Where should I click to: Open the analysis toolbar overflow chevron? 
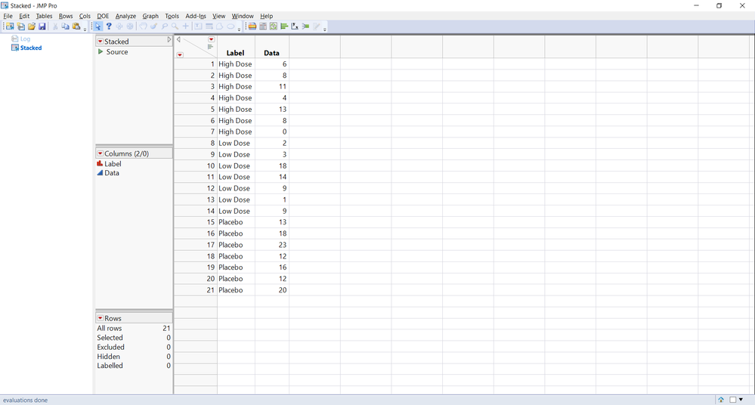pyautogui.click(x=325, y=29)
